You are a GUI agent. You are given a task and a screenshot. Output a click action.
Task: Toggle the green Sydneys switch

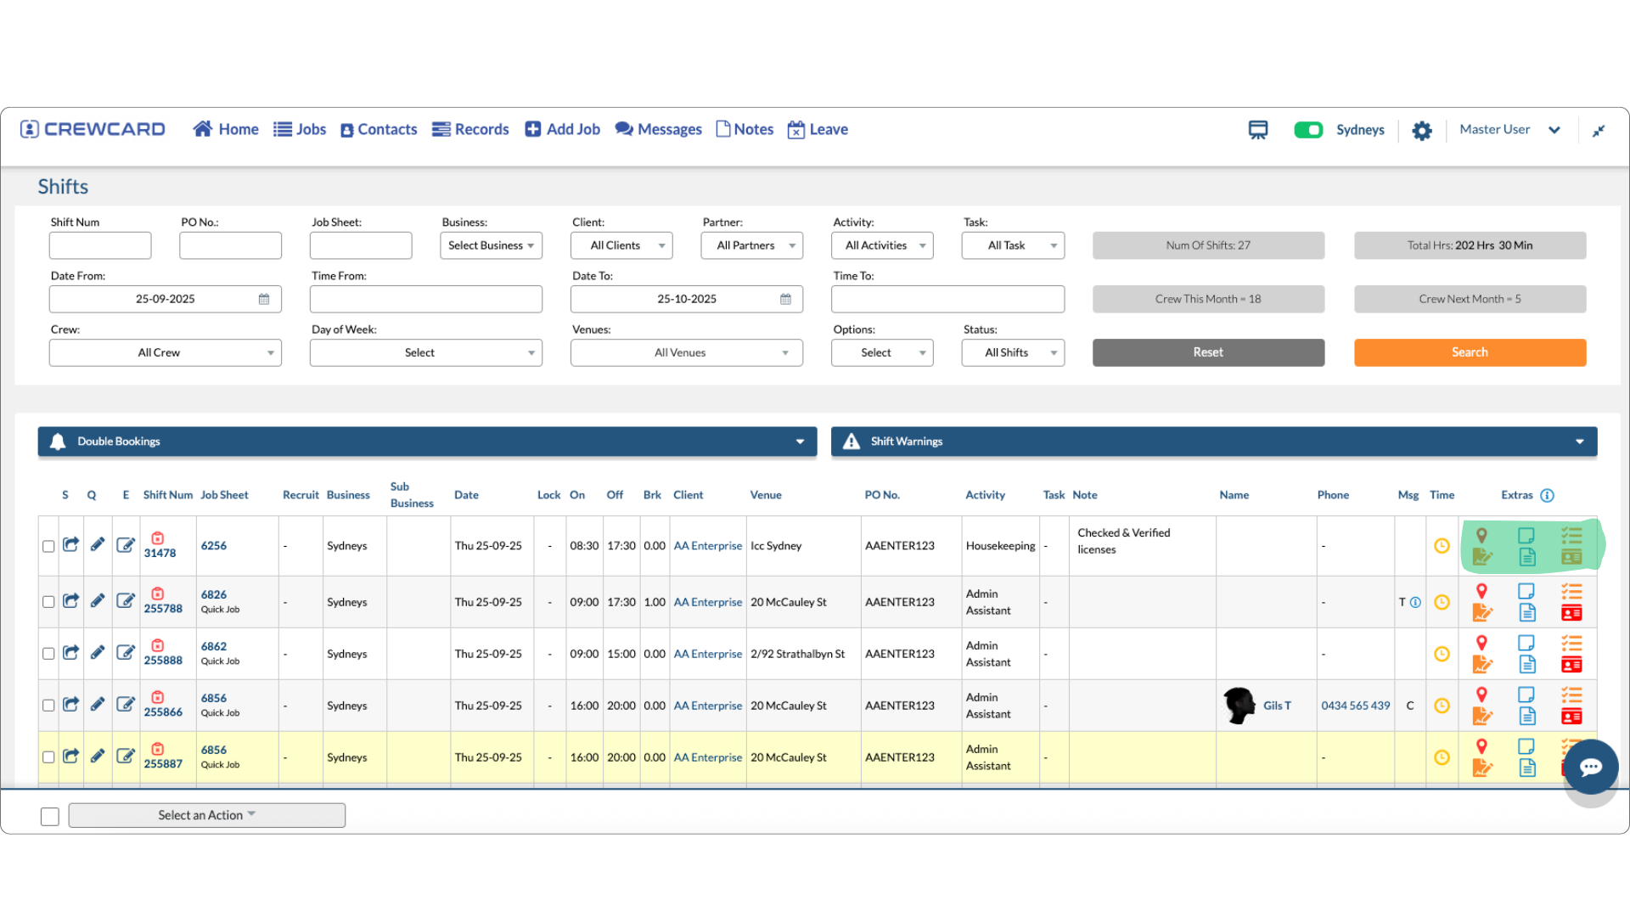pos(1308,130)
